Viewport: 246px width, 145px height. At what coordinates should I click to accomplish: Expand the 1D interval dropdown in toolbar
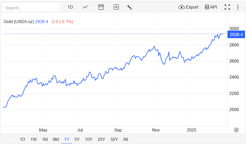[x=70, y=7]
